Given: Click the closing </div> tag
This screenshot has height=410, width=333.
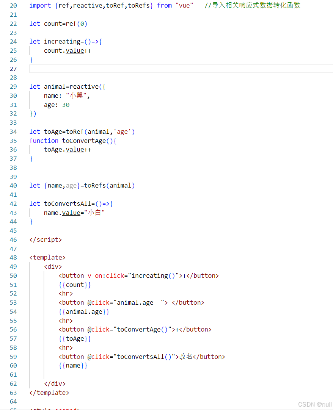Looking at the screenshot, I should [55, 383].
